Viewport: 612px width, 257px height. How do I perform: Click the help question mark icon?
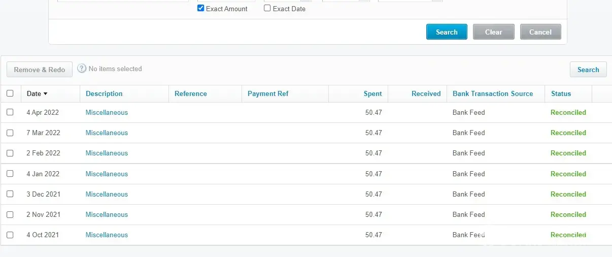coord(82,69)
